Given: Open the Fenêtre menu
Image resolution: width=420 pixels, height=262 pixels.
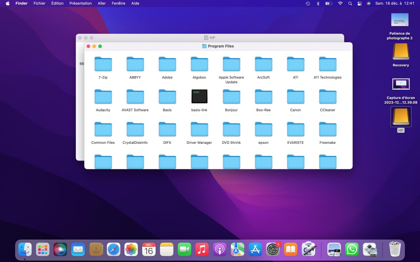Looking at the screenshot, I should tap(118, 3).
